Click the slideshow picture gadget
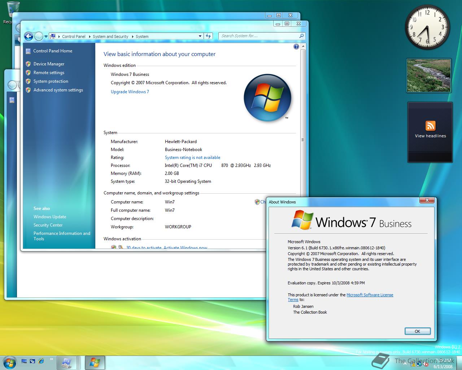462x370 pixels. click(x=429, y=76)
